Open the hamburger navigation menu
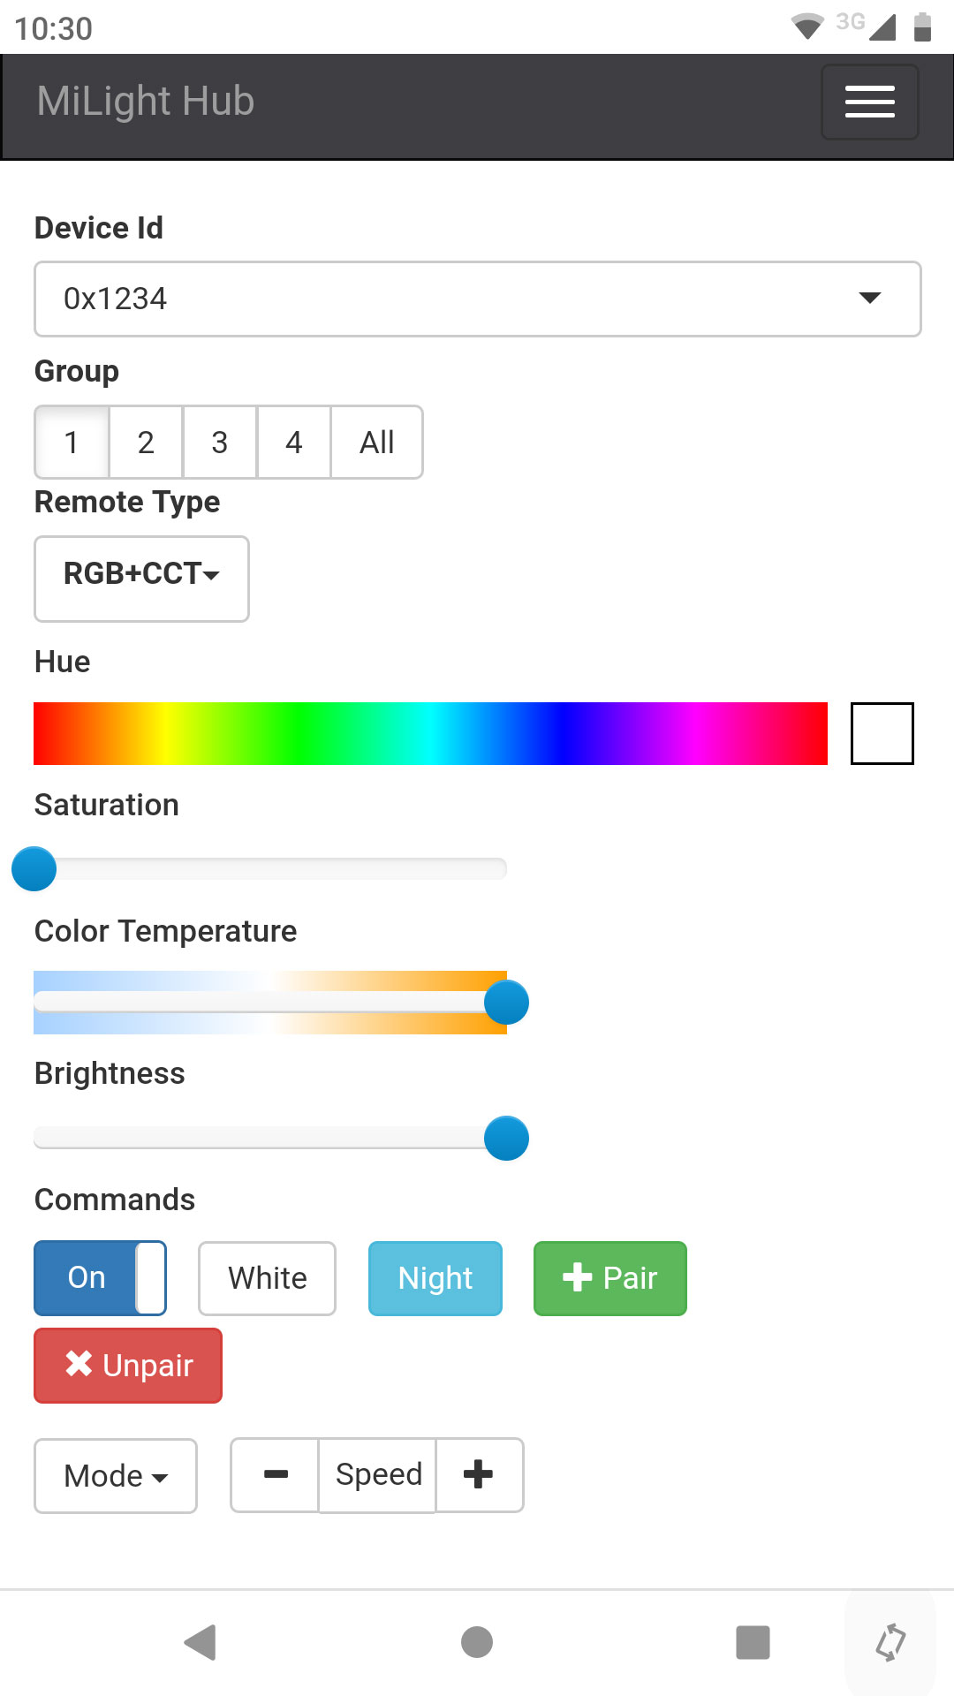Image resolution: width=954 pixels, height=1696 pixels. (870, 102)
